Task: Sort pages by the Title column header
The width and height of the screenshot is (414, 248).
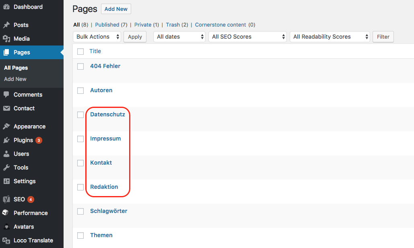Action: (x=95, y=51)
